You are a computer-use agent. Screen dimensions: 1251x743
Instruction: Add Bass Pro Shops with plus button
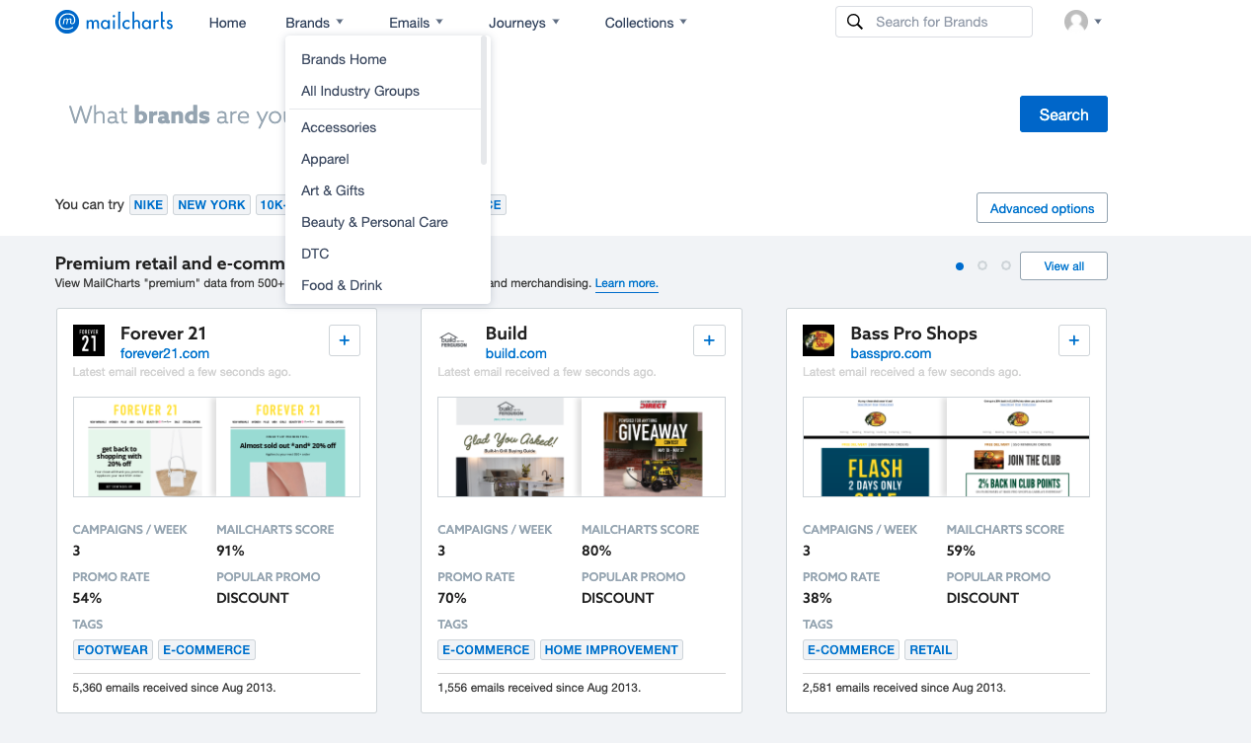[1074, 340]
